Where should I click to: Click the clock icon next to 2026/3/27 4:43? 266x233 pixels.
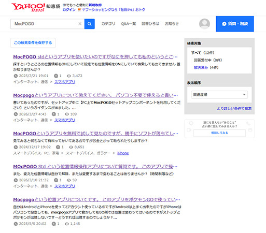point(16,114)
